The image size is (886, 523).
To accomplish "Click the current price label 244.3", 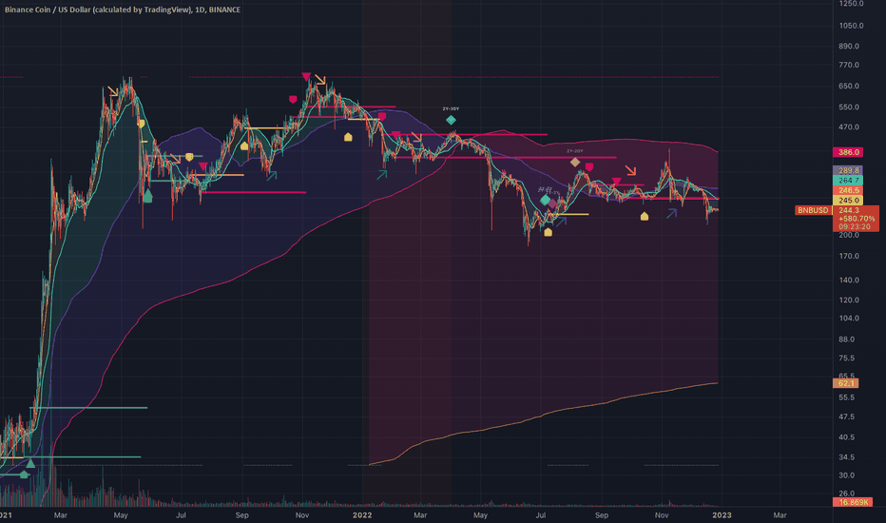I will click(849, 210).
